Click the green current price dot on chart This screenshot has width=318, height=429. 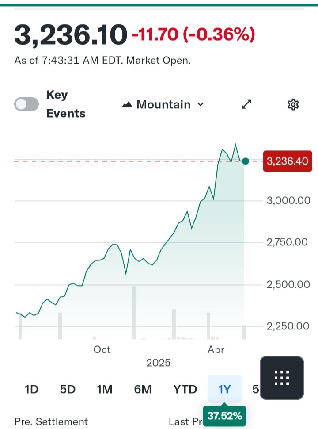[x=246, y=161]
